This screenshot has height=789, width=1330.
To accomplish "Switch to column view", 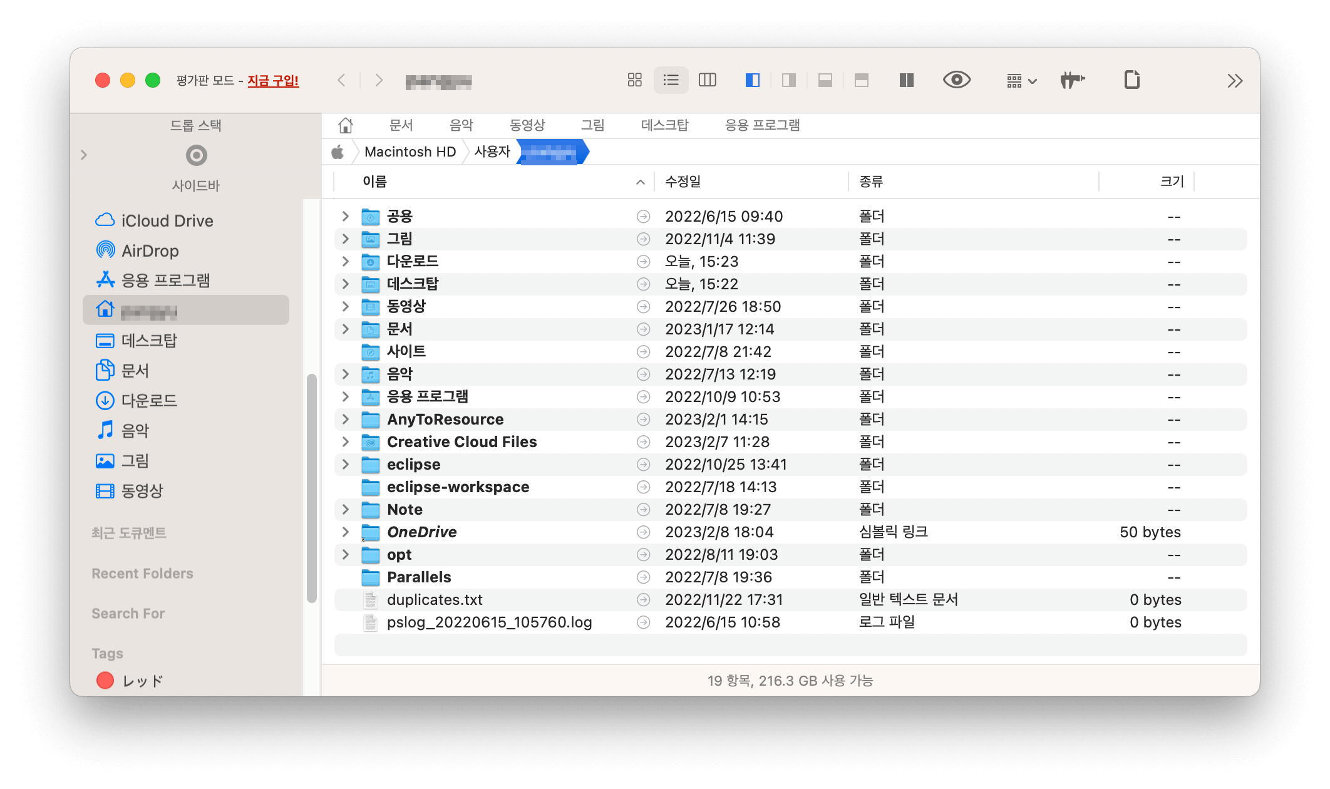I will (x=708, y=80).
